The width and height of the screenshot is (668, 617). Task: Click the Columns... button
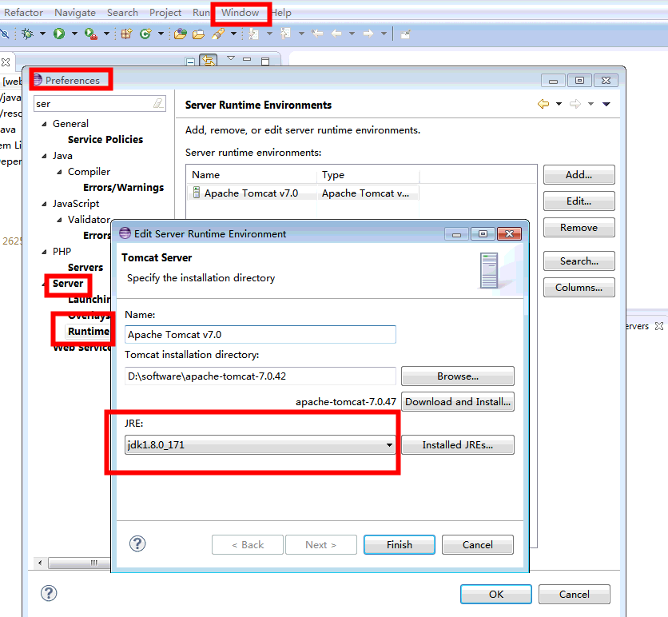point(579,287)
